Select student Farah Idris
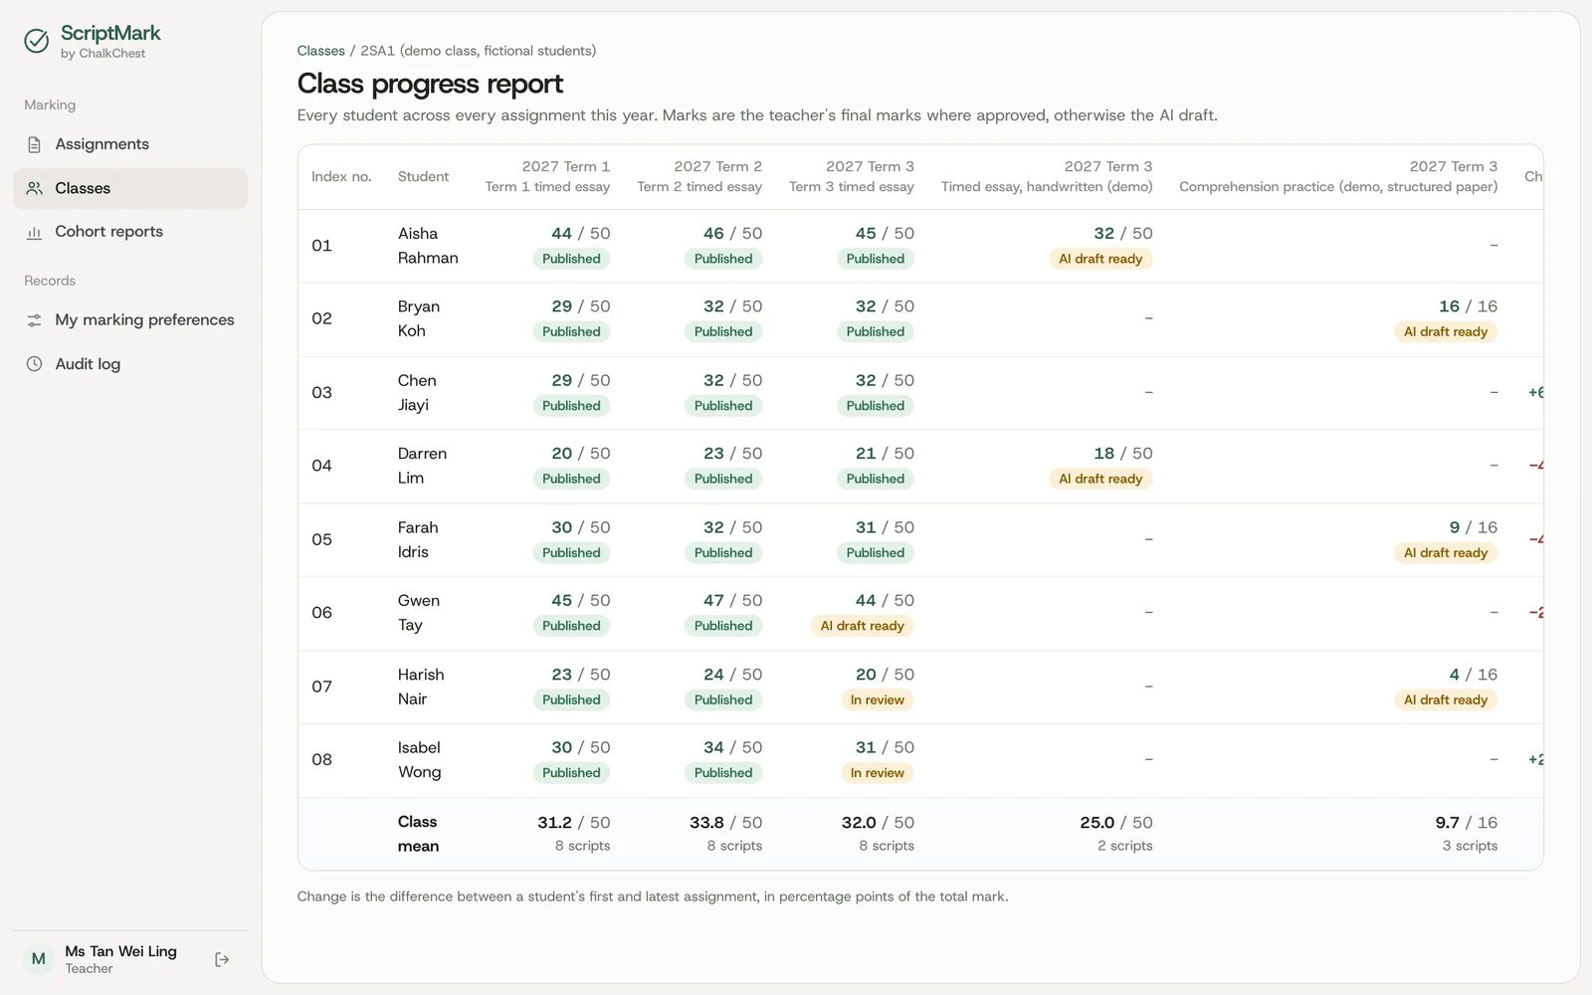The width and height of the screenshot is (1592, 995). 418,539
